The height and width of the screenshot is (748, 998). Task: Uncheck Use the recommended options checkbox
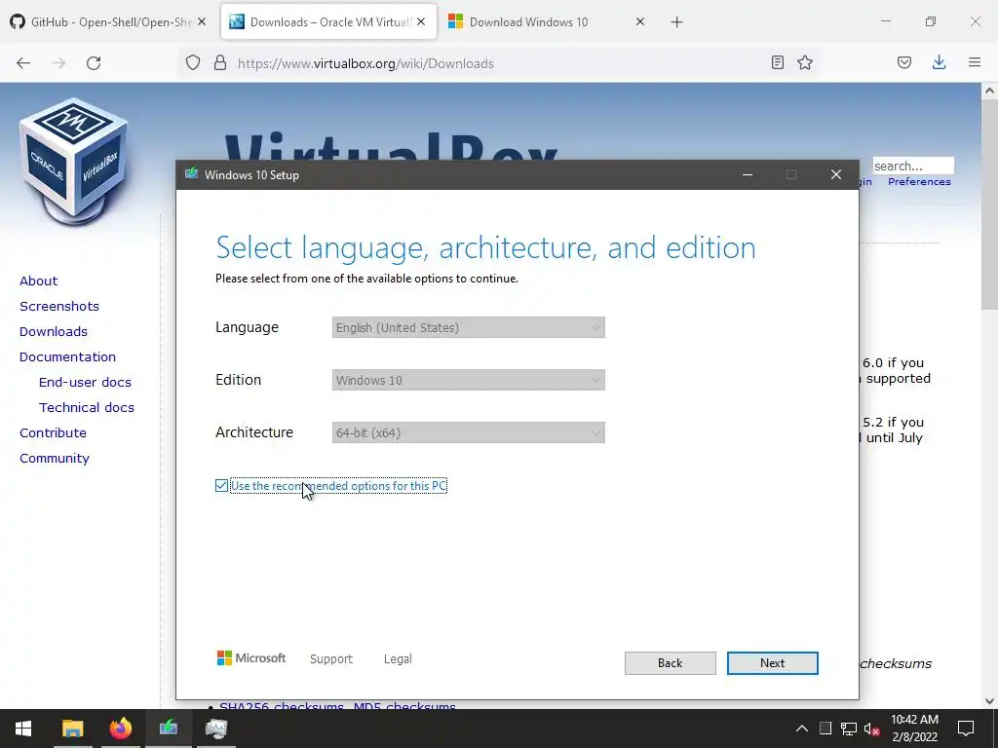221,486
